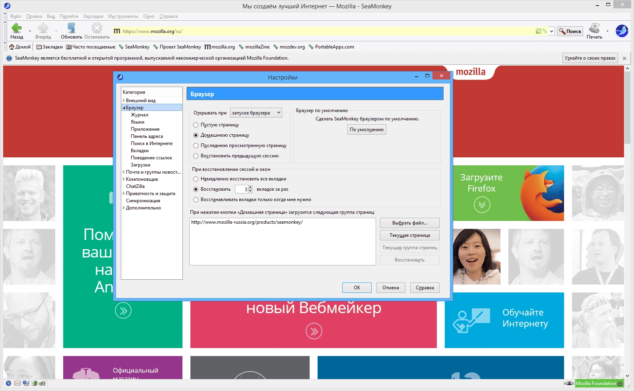Click the Остановить stop icon
The width and height of the screenshot is (634, 391).
pos(97,28)
